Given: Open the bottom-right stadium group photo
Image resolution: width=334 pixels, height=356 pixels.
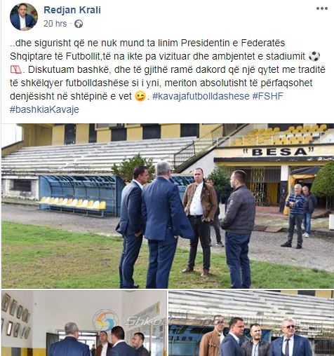Looking at the screenshot, I should tap(251, 323).
